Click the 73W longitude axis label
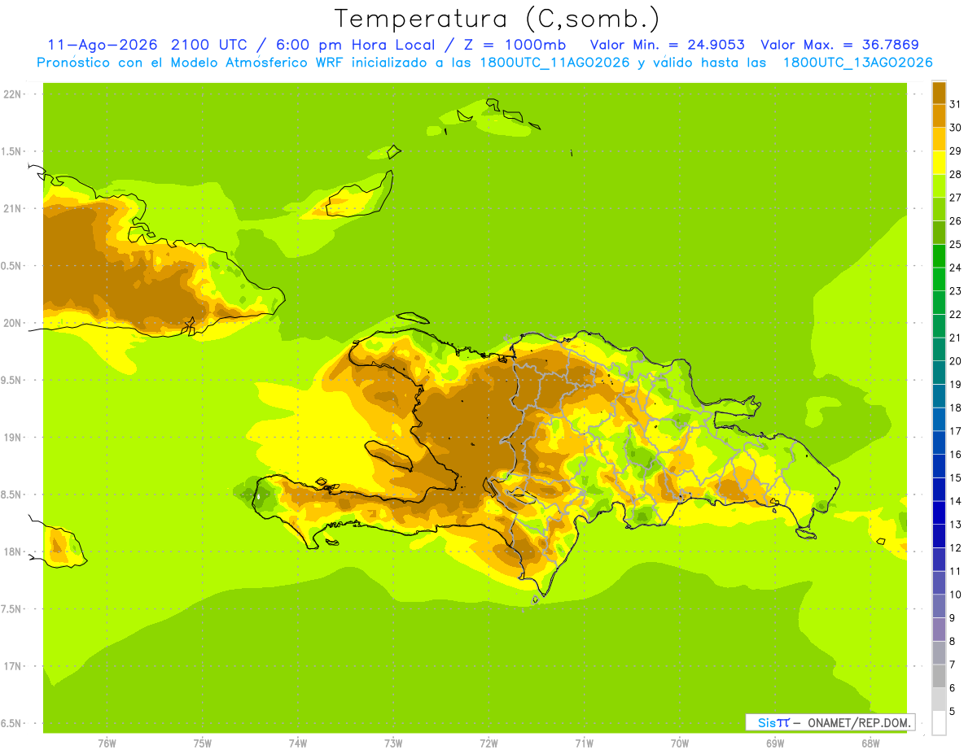 (x=393, y=743)
